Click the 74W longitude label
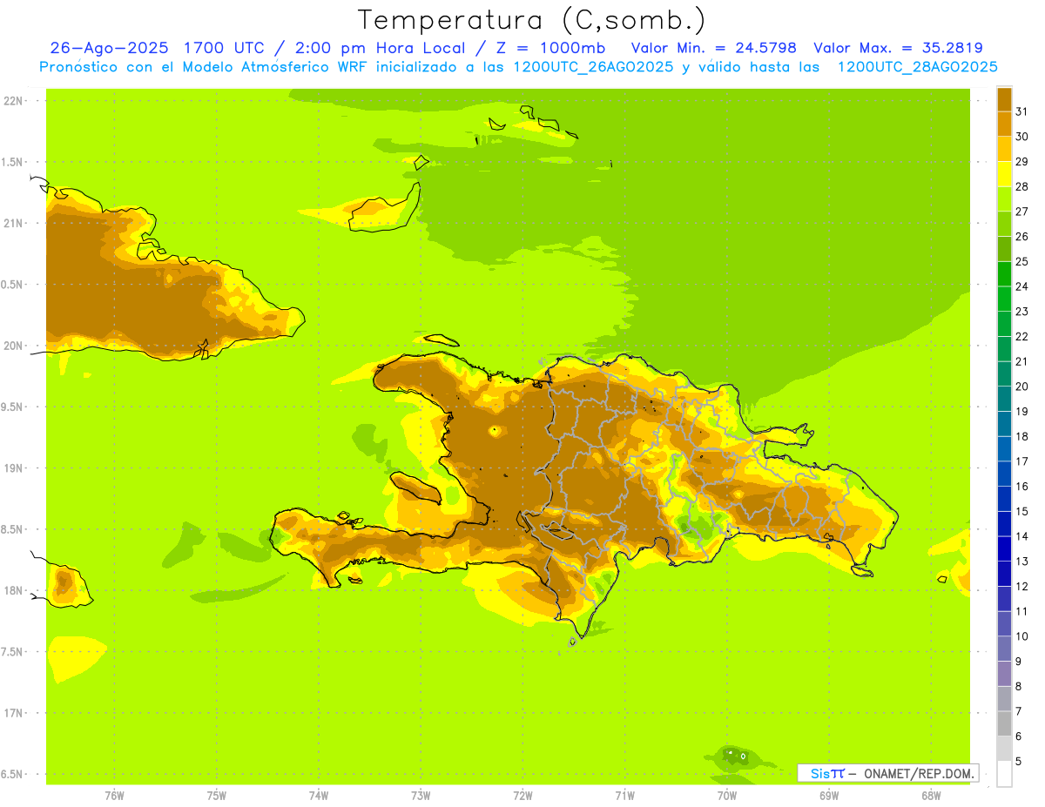This screenshot has height=807, width=1045. 319,796
